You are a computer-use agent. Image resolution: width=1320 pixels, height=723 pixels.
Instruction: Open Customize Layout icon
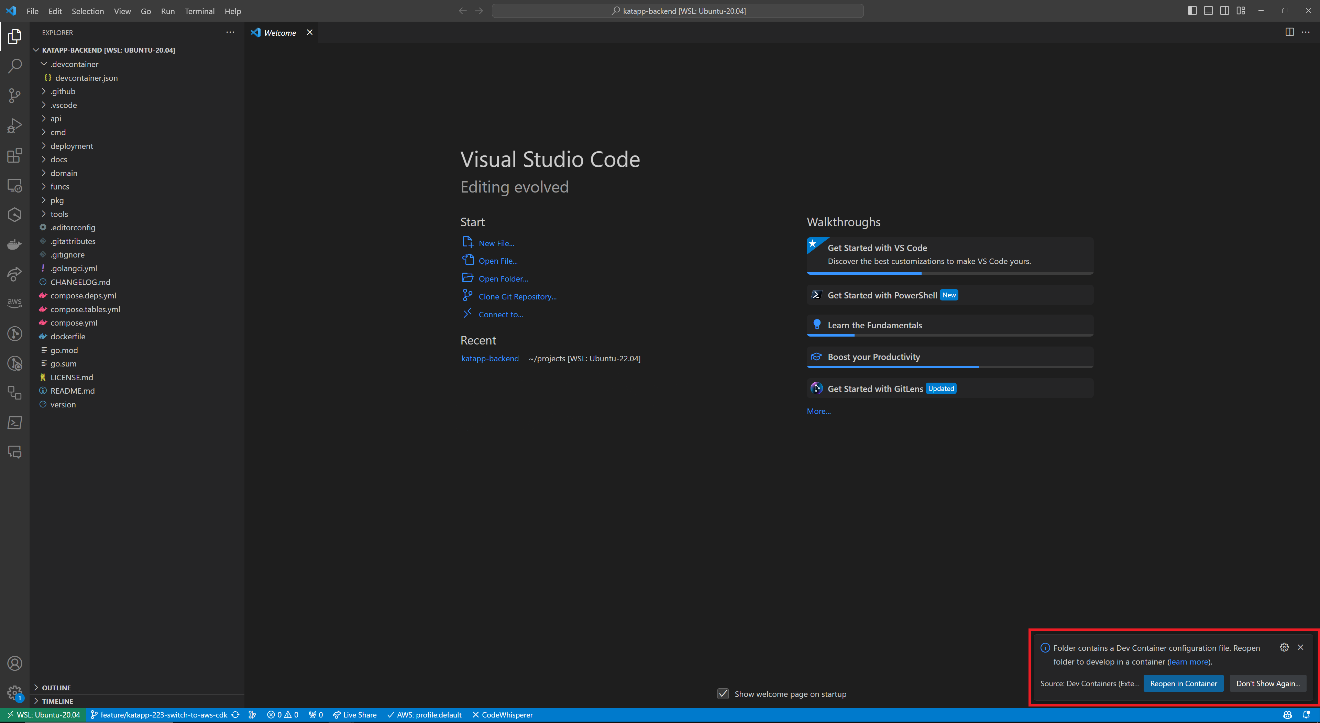[x=1241, y=11]
